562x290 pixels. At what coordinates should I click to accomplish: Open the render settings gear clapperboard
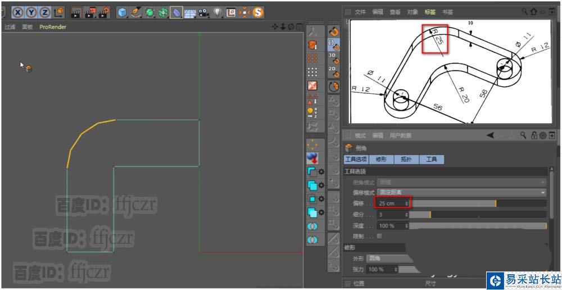(x=104, y=12)
